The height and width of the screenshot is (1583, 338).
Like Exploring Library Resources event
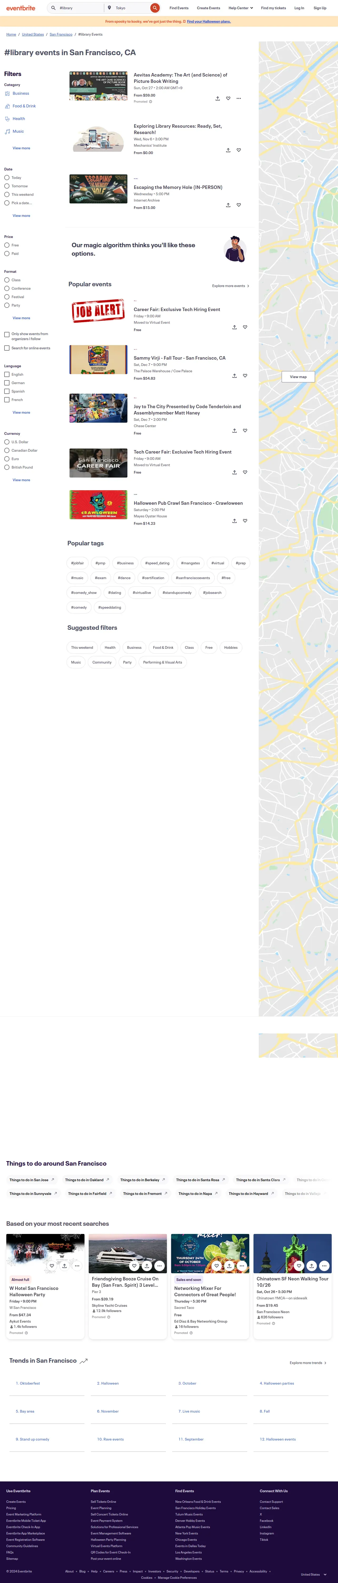click(238, 150)
